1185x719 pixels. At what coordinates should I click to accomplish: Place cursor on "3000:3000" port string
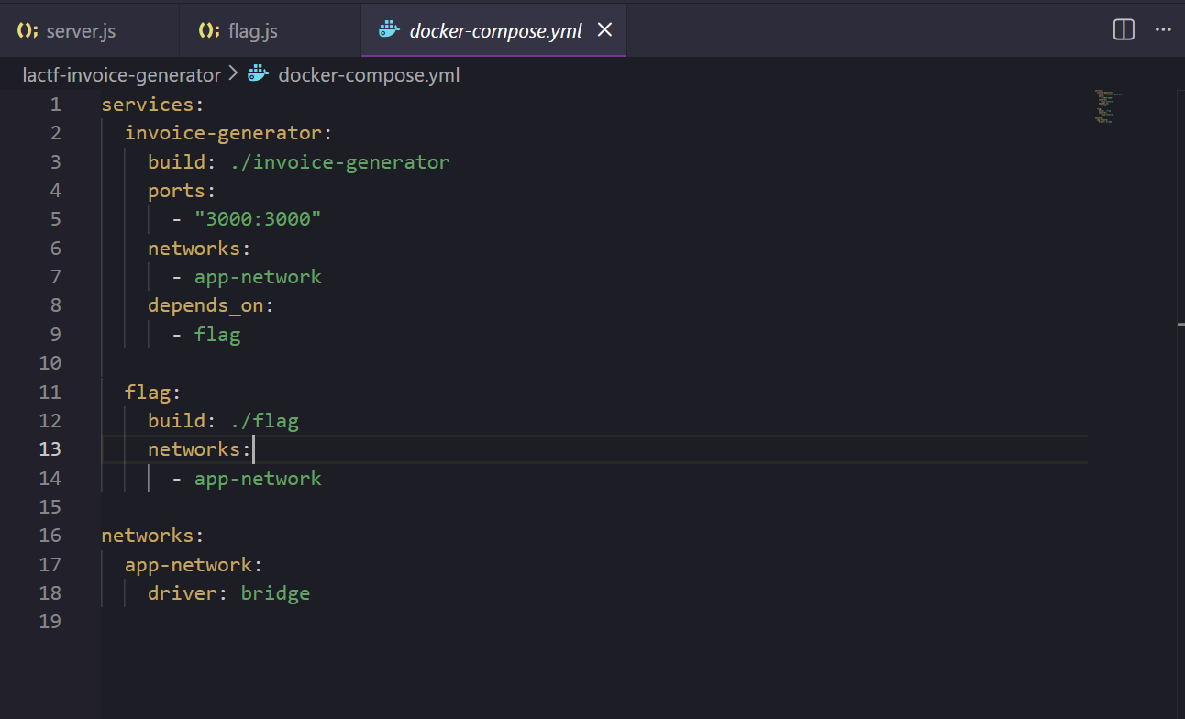click(258, 219)
